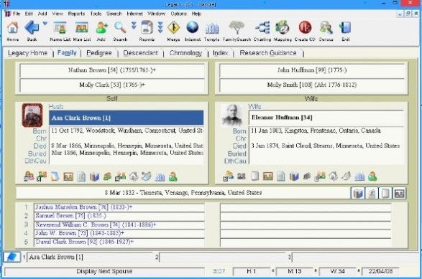Click the marriage date and place field
Image resolution: width=422 pixels, height=279 pixels.
tap(183, 193)
